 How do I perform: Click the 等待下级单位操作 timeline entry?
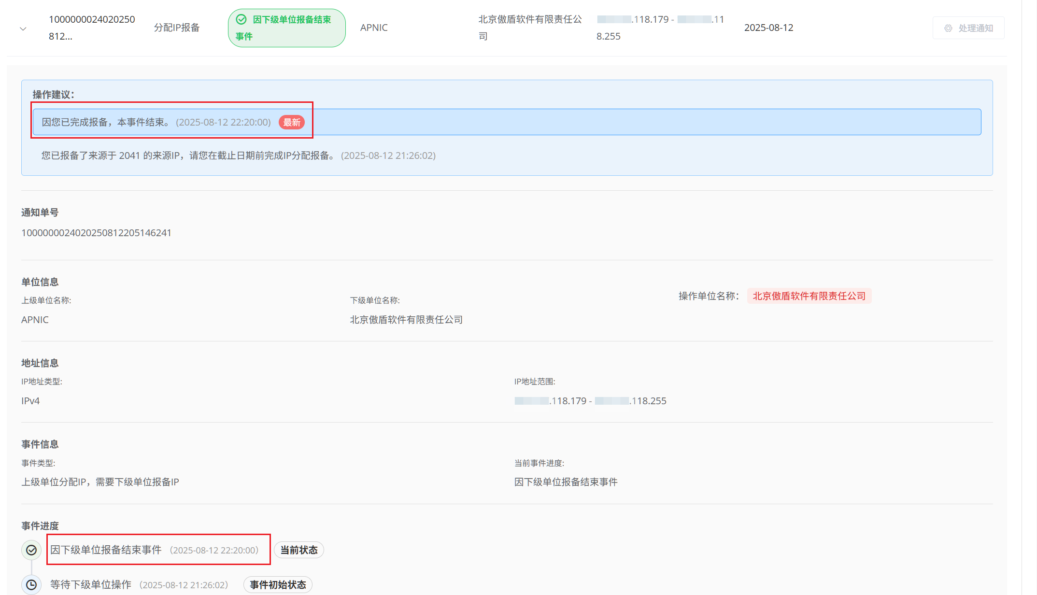[91, 585]
